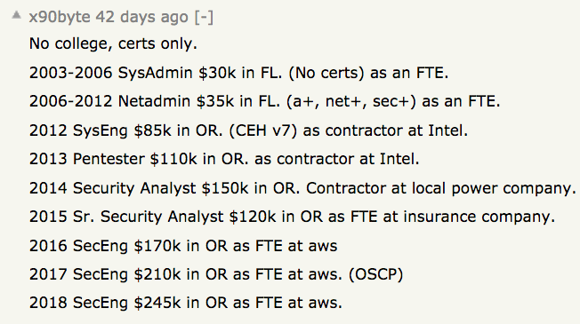This screenshot has width=580, height=324.
Task: Click the 2003-2006 SysAdmin line
Action: click(x=238, y=73)
